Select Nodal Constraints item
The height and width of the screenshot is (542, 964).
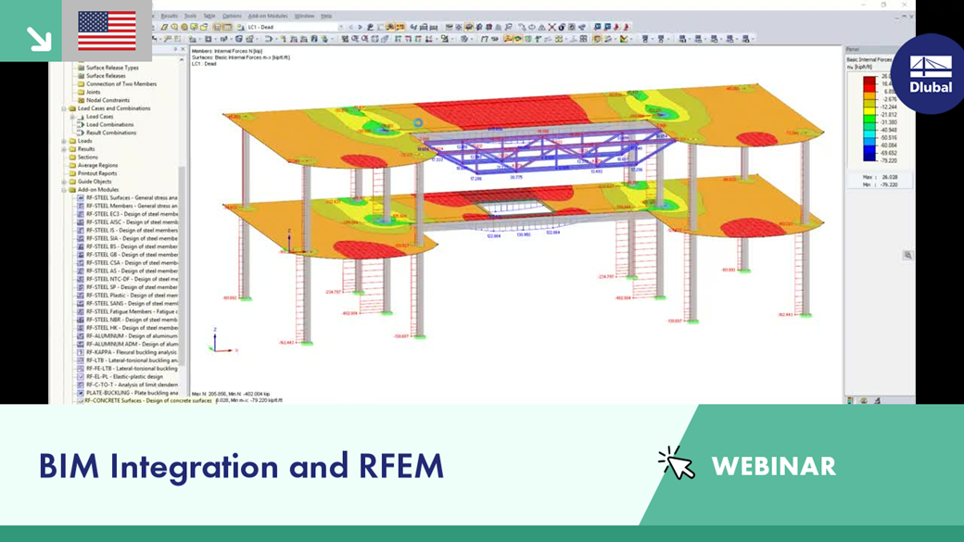pyautogui.click(x=108, y=100)
